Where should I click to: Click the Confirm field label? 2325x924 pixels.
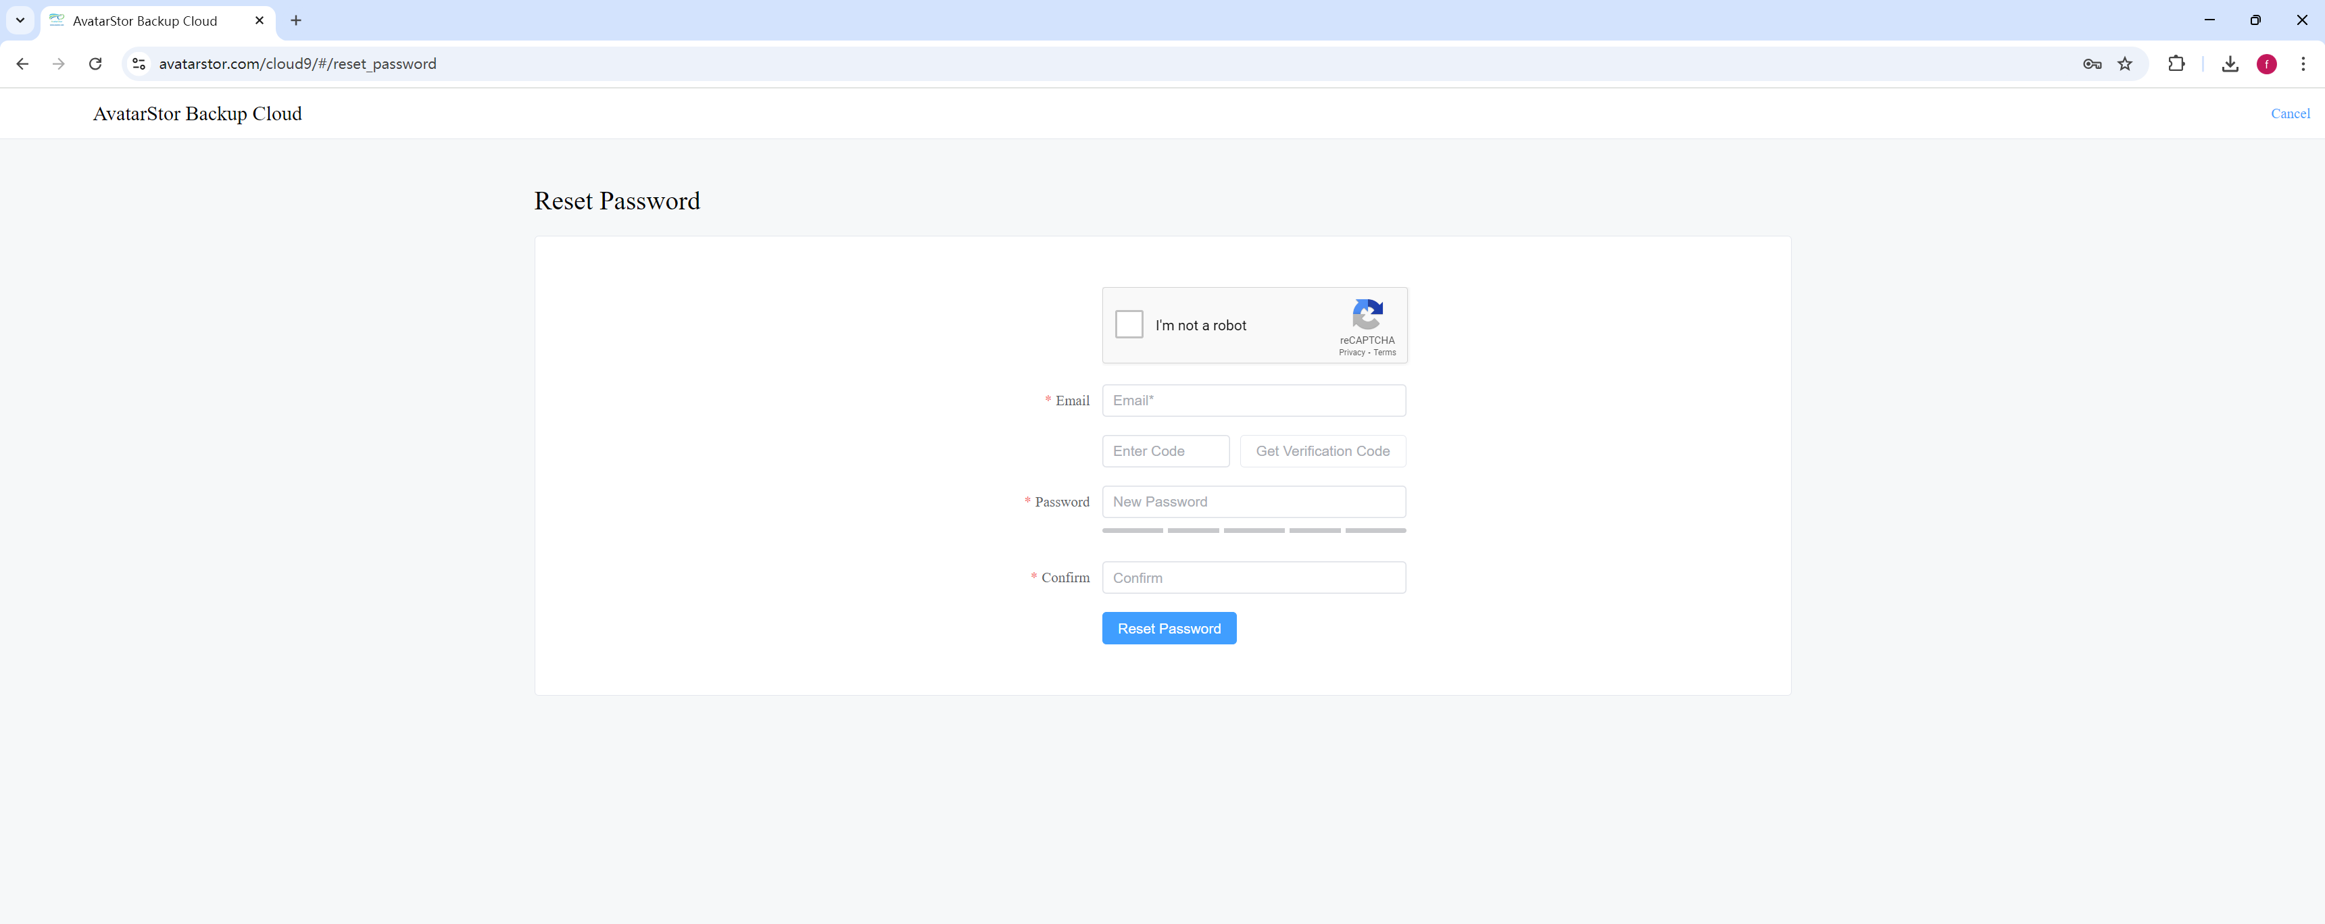pos(1065,577)
